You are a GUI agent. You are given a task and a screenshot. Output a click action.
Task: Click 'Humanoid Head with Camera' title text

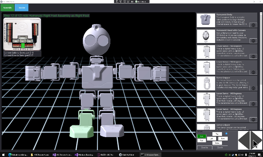[231, 30]
